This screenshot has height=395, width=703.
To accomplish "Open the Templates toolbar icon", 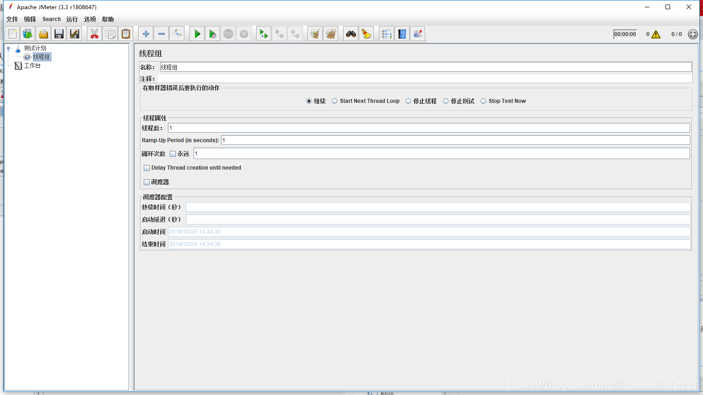I will click(x=28, y=34).
